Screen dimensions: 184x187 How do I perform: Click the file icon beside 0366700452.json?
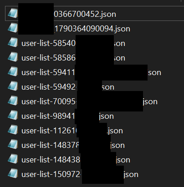pos(13,13)
